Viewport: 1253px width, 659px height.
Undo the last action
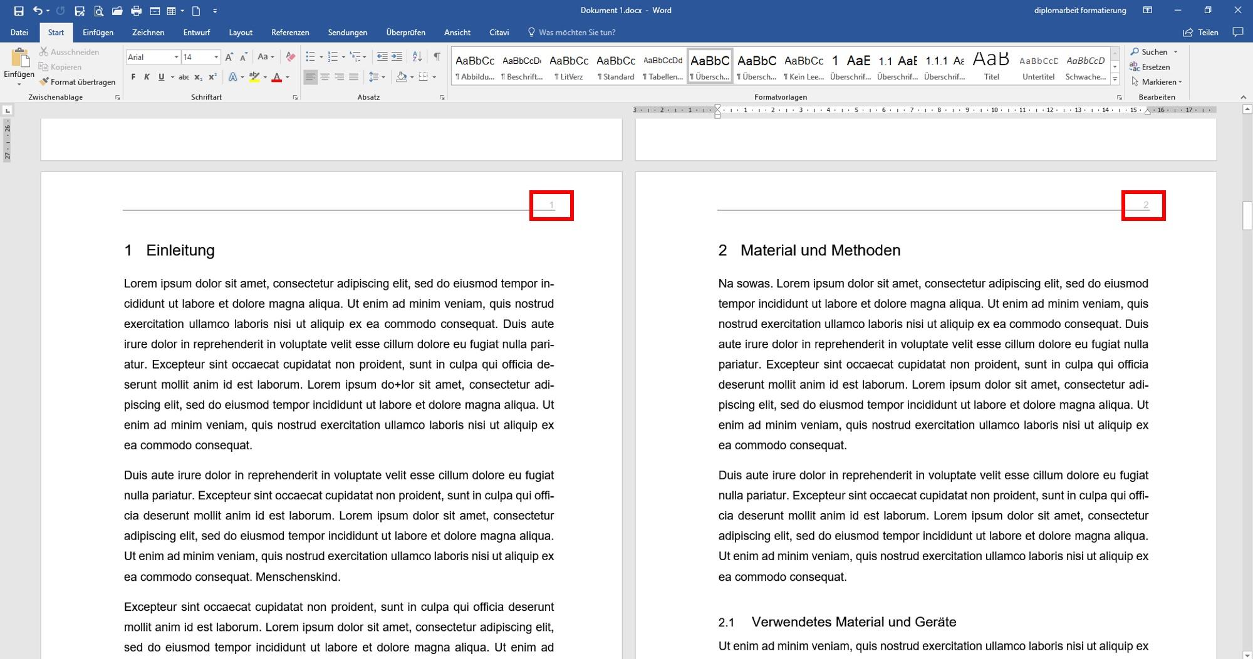pyautogui.click(x=38, y=11)
